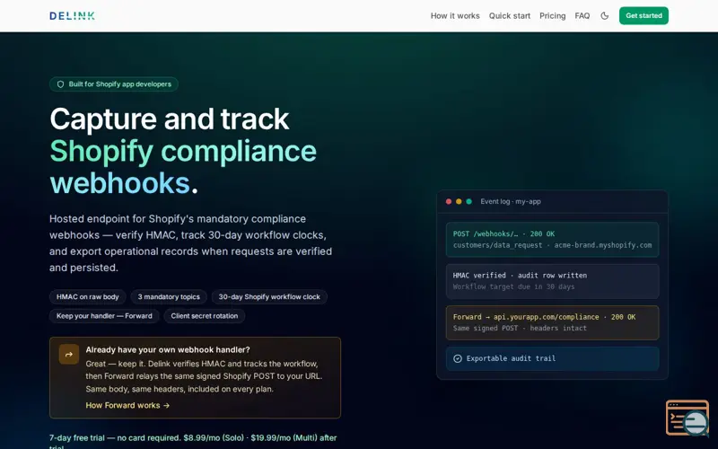Go to Quick start section
718x449 pixels.
(x=509, y=15)
